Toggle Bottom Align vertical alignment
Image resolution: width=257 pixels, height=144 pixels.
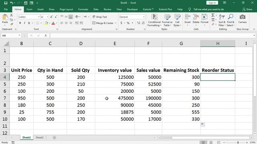[x=71, y=17]
